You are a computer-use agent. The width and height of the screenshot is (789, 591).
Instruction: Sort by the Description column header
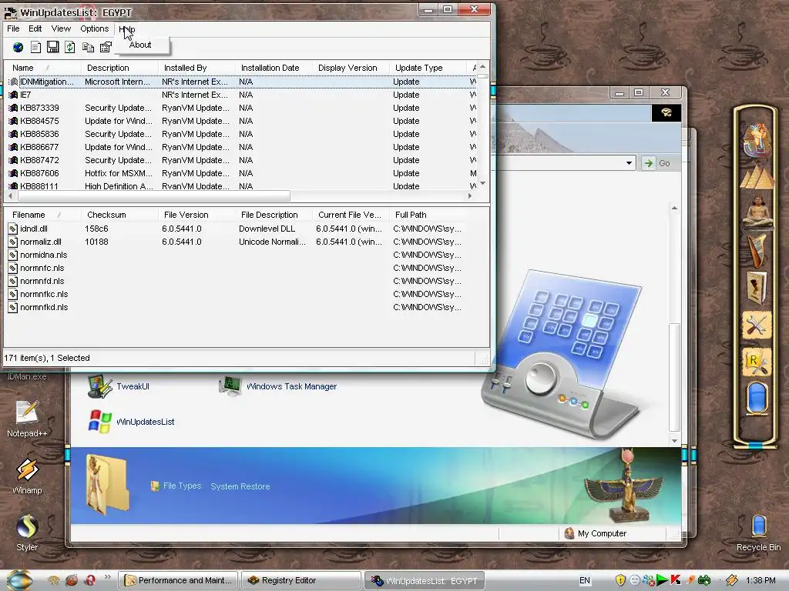point(119,68)
